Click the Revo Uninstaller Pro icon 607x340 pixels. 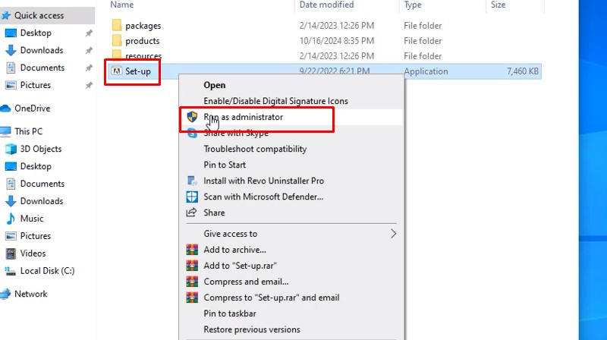[192, 181]
